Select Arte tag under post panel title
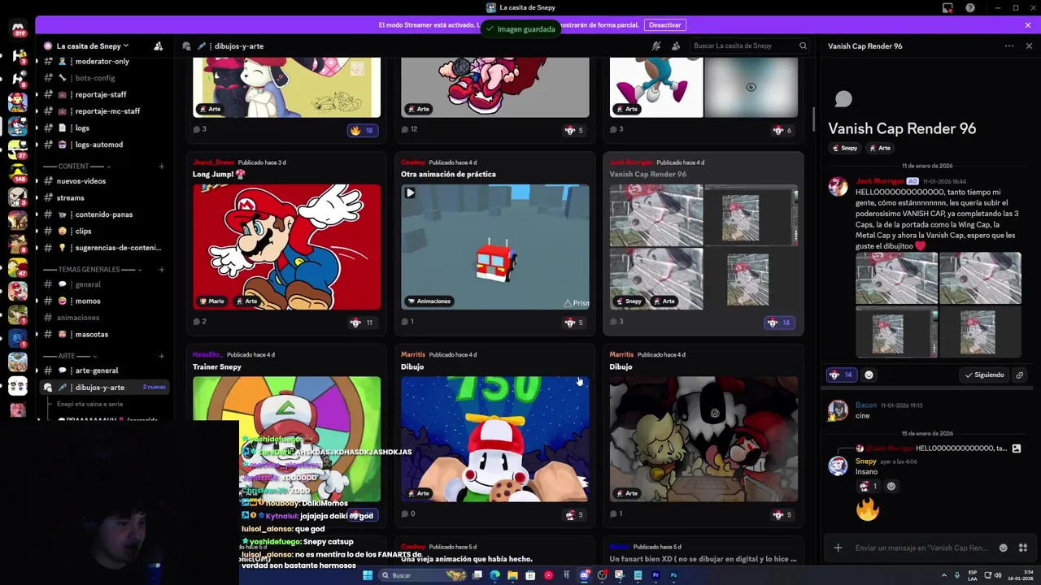The width and height of the screenshot is (1041, 585). [880, 148]
